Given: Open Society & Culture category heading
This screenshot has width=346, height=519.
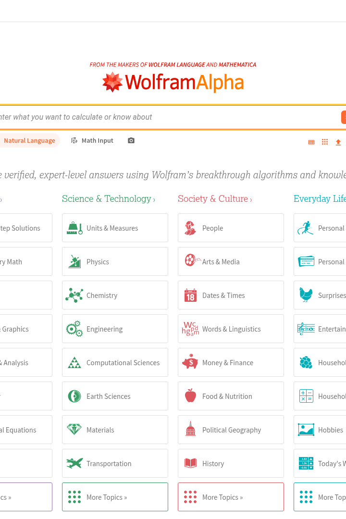Looking at the screenshot, I should tap(215, 198).
